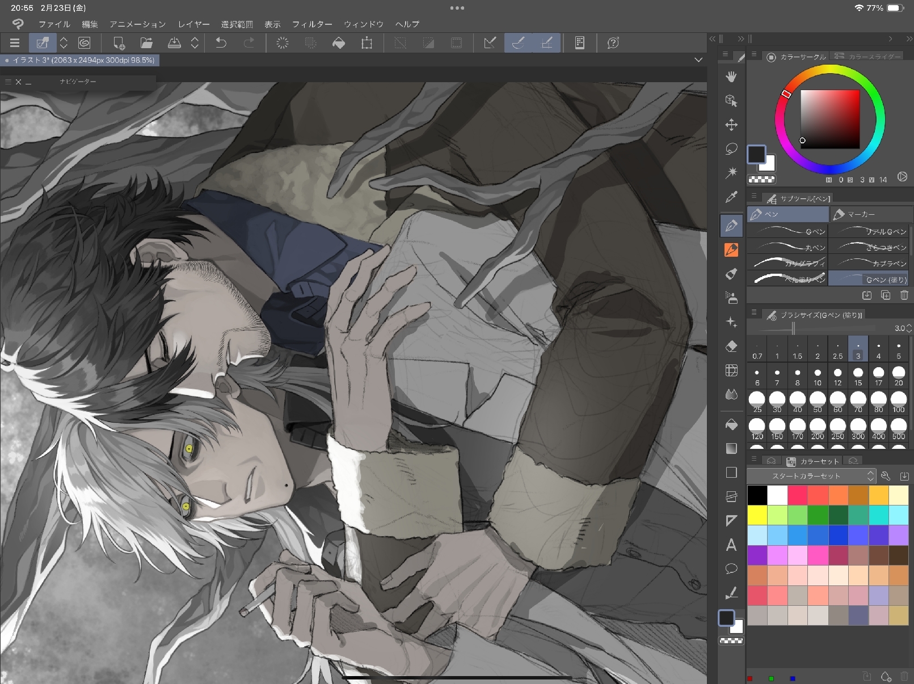Toggle Snap to Ruler in the toolbar

[x=490, y=43]
